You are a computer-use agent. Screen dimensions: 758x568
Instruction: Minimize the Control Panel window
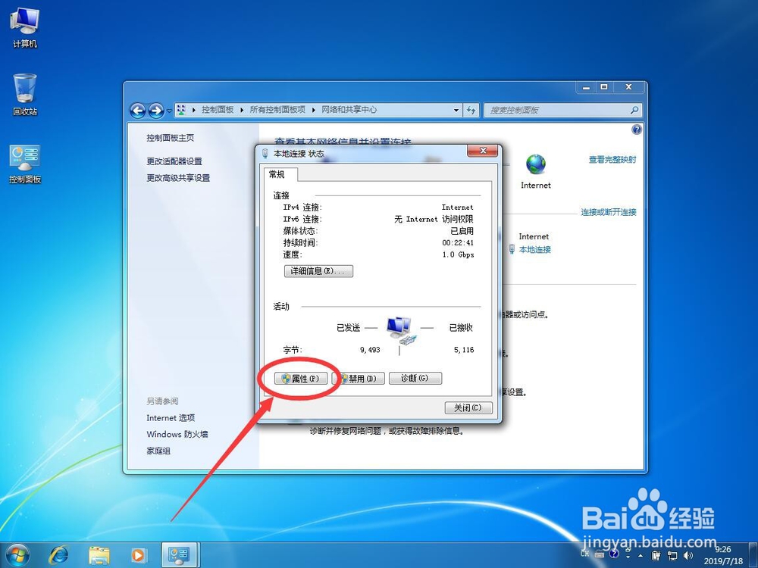586,87
